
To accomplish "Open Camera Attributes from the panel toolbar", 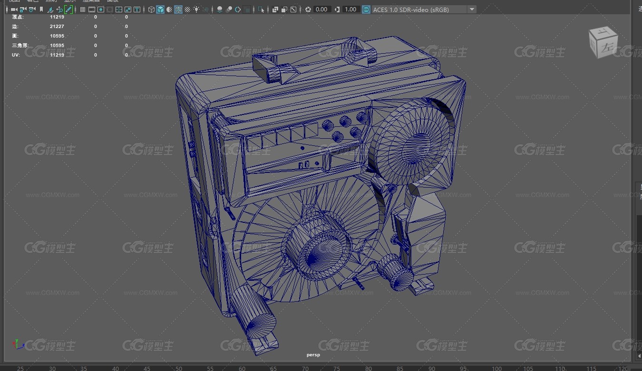I will (31, 9).
